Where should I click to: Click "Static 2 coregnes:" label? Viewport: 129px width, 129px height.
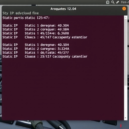coord(40,49)
